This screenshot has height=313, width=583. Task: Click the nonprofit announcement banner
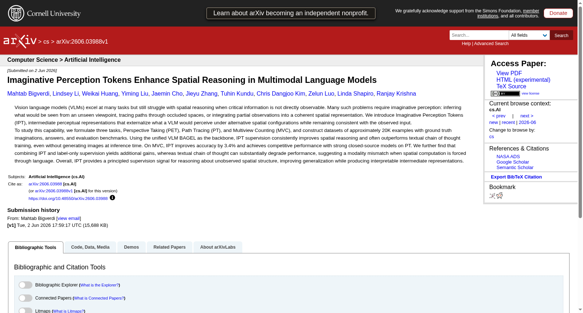[291, 13]
